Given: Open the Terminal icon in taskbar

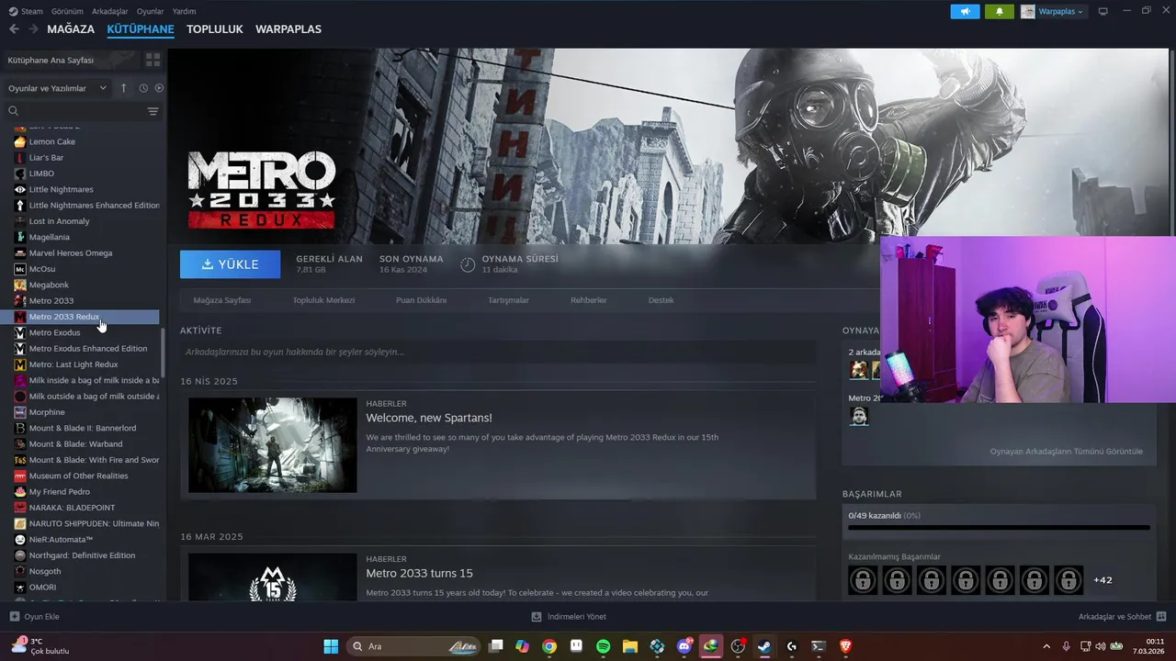Looking at the screenshot, I should coord(818,646).
